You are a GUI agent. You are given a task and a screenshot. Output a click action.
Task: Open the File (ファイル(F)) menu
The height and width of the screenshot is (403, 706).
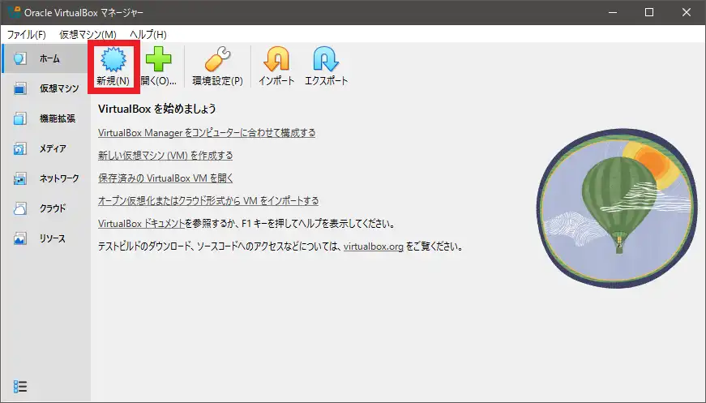click(26, 34)
